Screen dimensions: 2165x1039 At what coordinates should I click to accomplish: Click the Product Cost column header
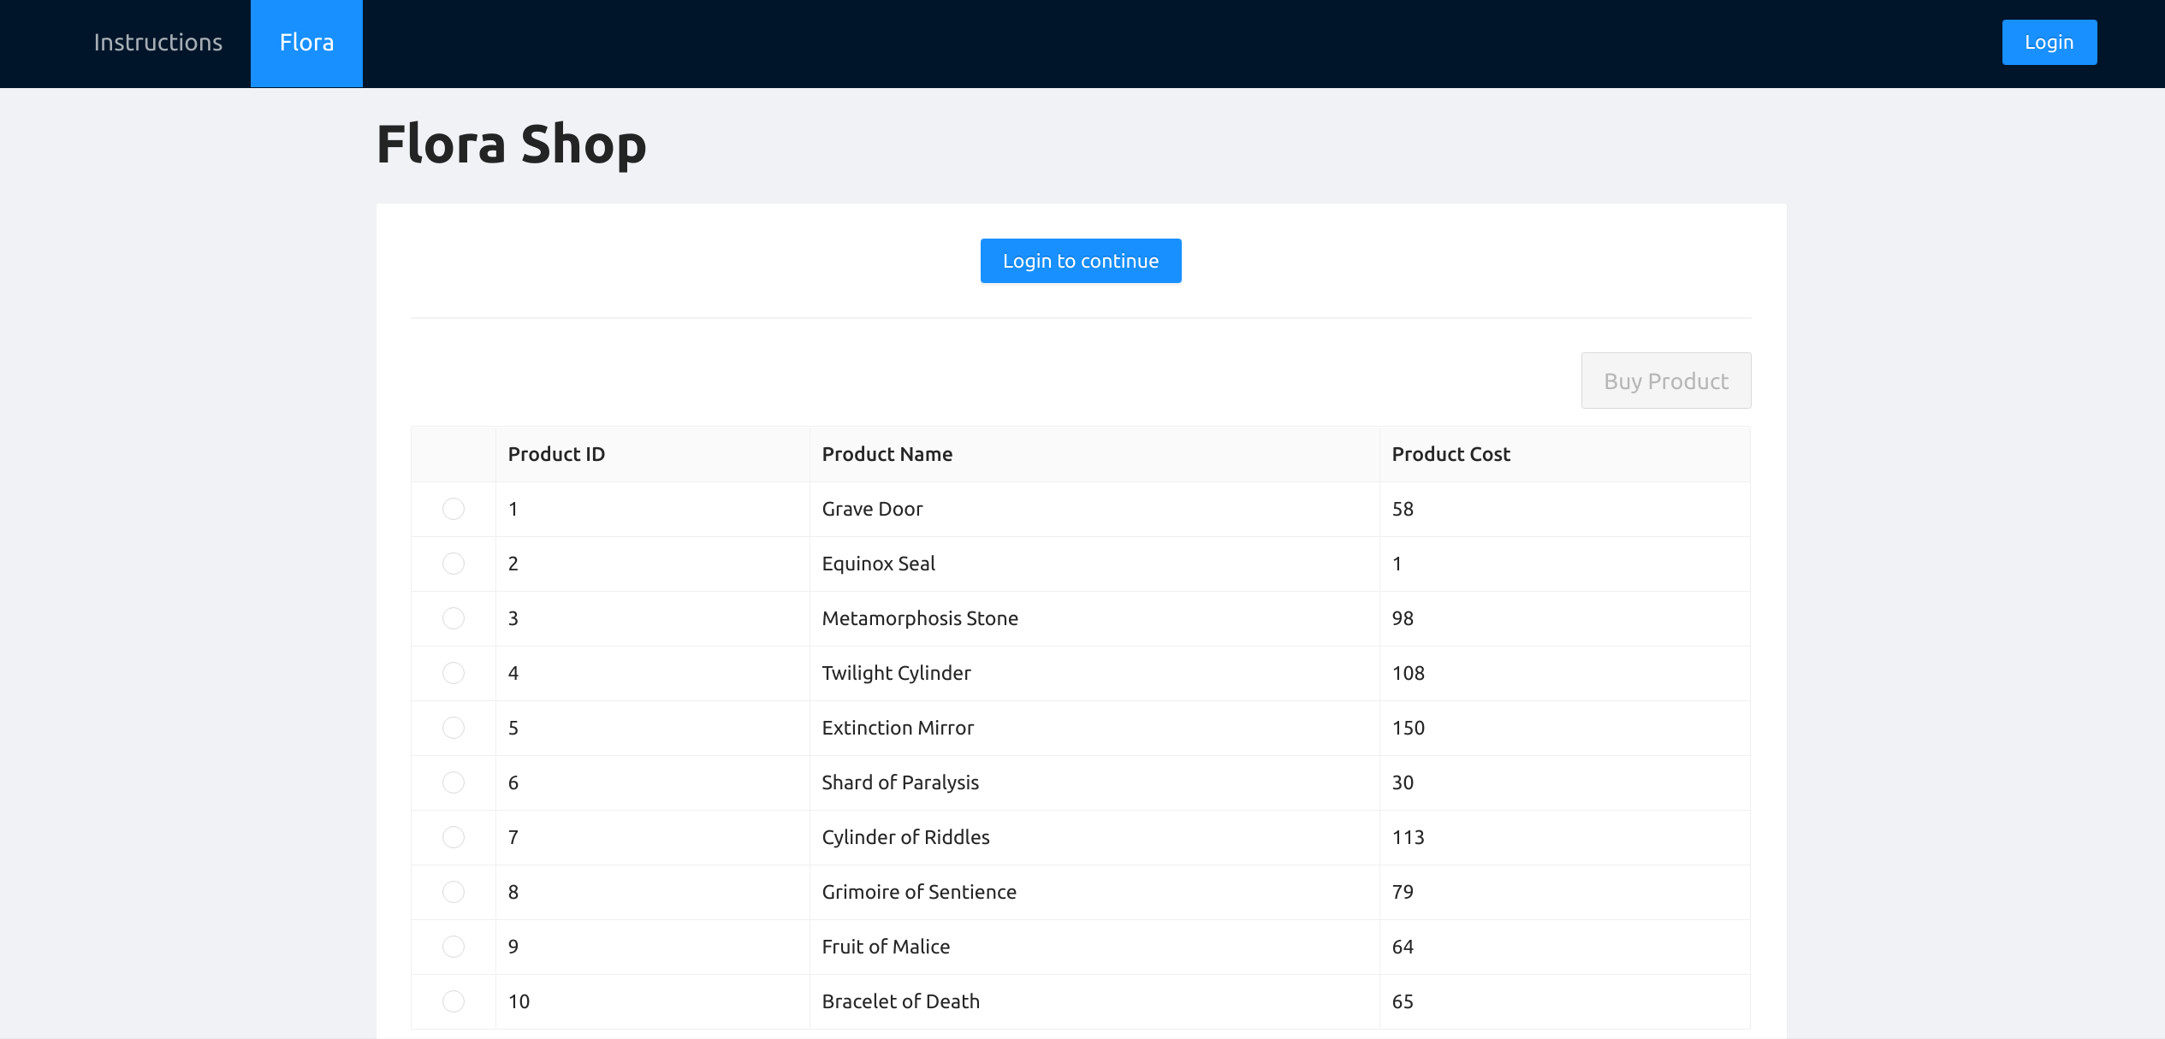(1450, 454)
